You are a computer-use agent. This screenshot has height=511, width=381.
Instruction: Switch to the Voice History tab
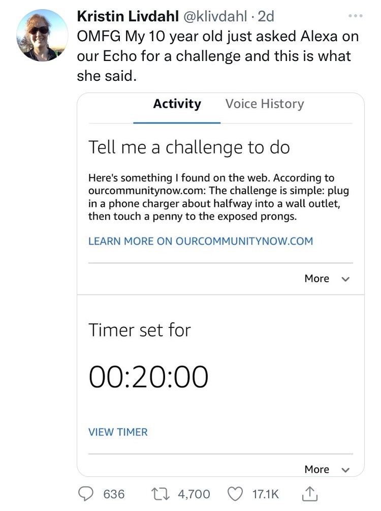tap(265, 104)
